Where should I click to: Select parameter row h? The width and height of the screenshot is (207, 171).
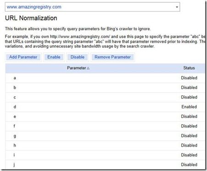click(x=105, y=145)
